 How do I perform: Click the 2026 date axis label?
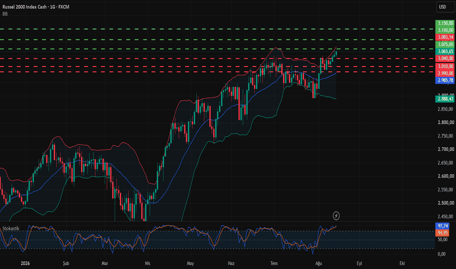[25, 263]
